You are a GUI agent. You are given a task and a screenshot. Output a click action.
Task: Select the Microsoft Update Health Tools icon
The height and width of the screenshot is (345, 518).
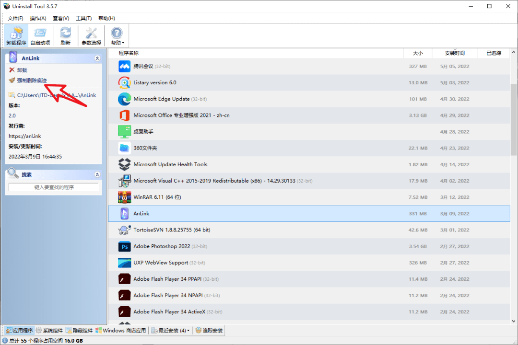pyautogui.click(x=124, y=164)
